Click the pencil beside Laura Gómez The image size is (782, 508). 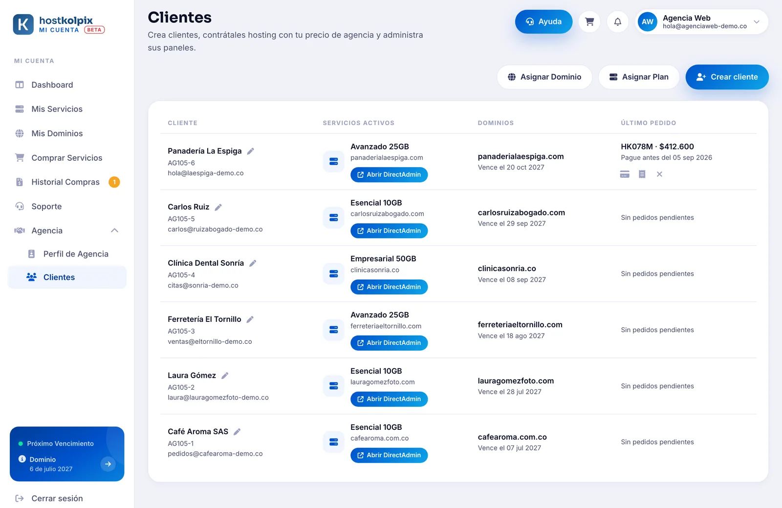click(225, 376)
